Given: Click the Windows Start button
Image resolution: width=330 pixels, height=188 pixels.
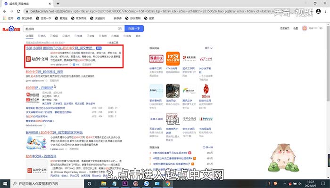Looking at the screenshot, I should 4,183.
